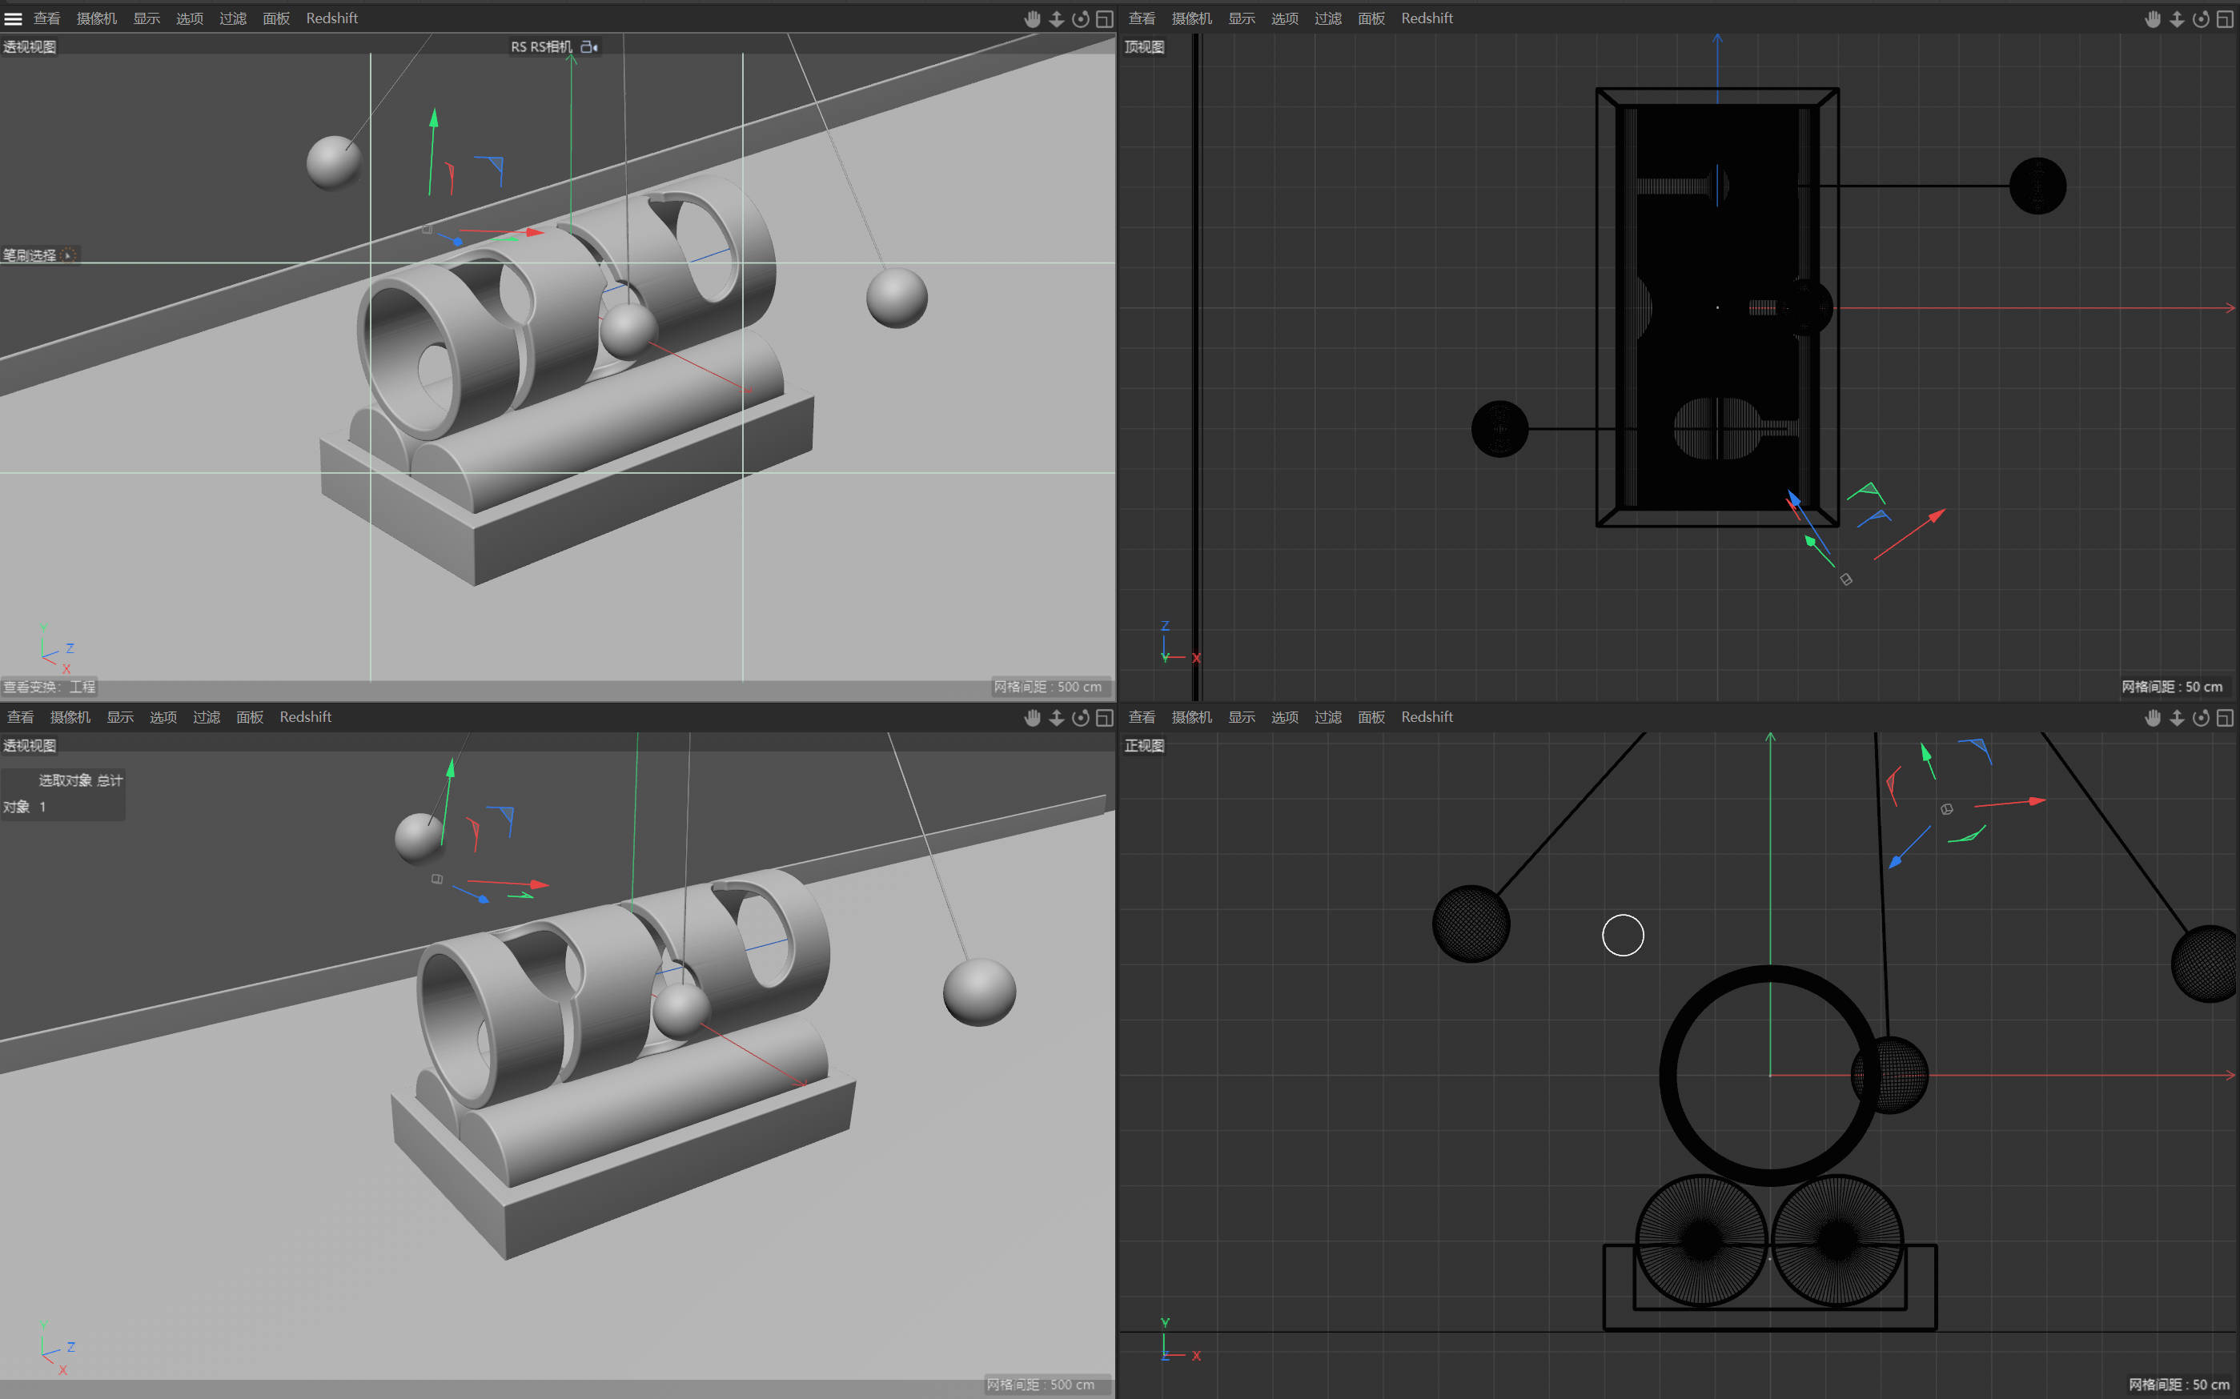The image size is (2240, 1399).
Task: Open the Redshift menu in the bottom-left viewport
Action: pos(305,717)
